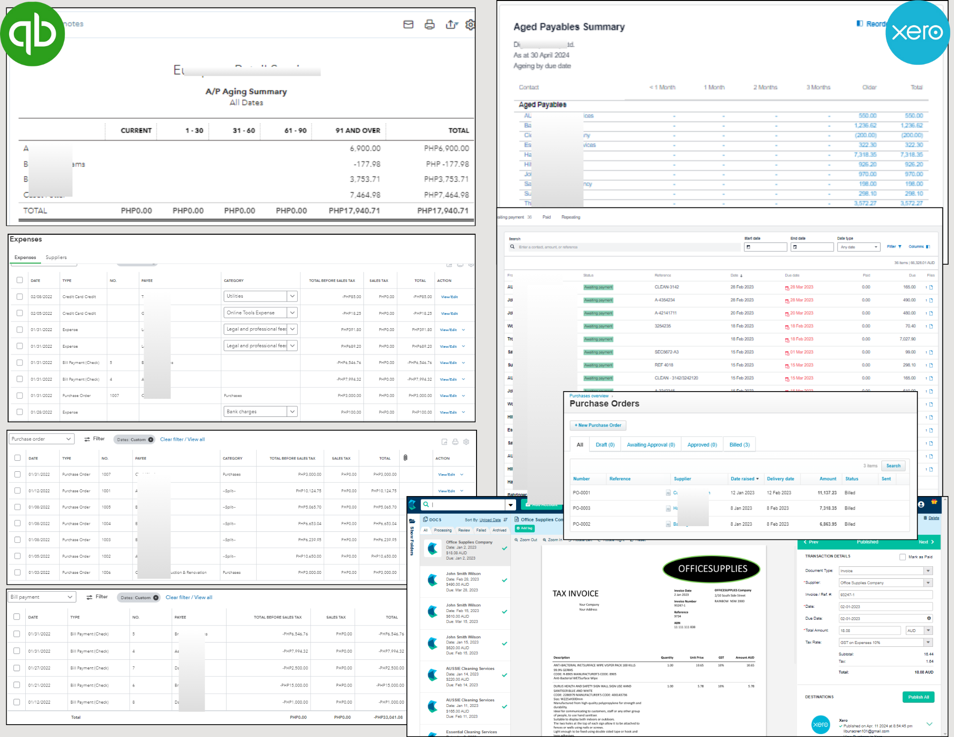Switch to the Suppliers tab in Expenses
This screenshot has width=954, height=737.
[56, 257]
